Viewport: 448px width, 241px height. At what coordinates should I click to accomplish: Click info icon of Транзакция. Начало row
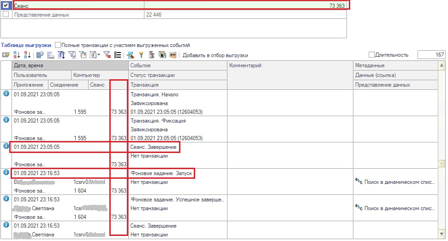pyautogui.click(x=6, y=93)
